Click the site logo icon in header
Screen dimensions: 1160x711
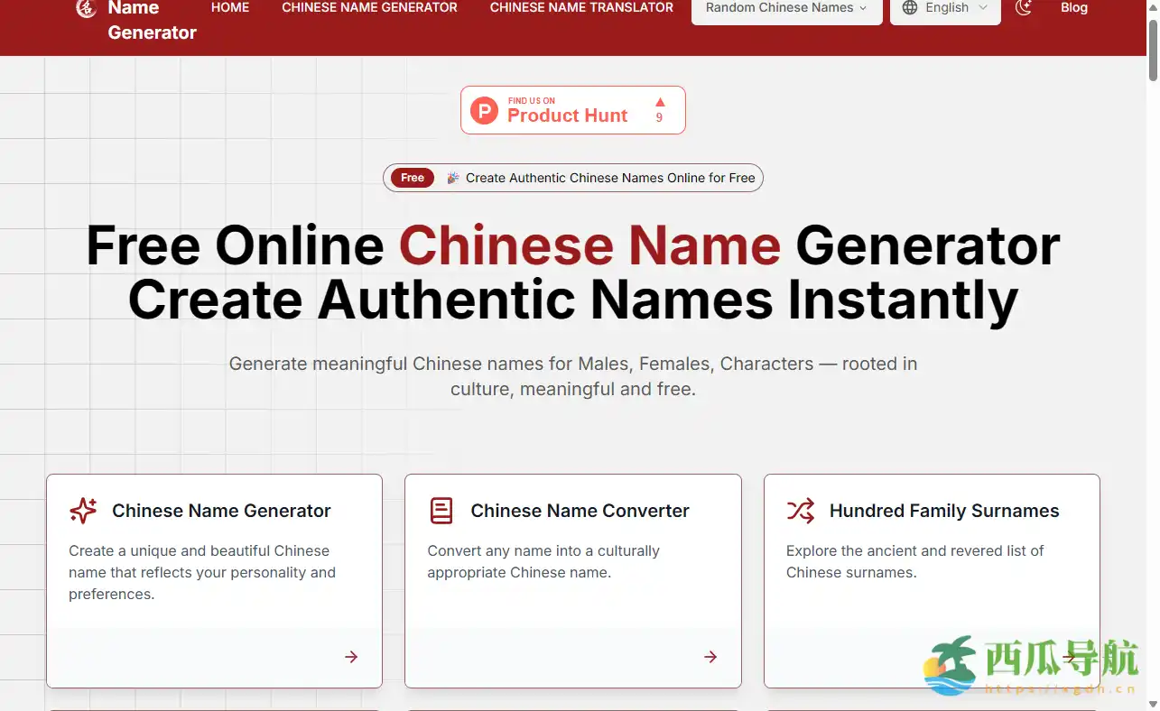coord(87,9)
